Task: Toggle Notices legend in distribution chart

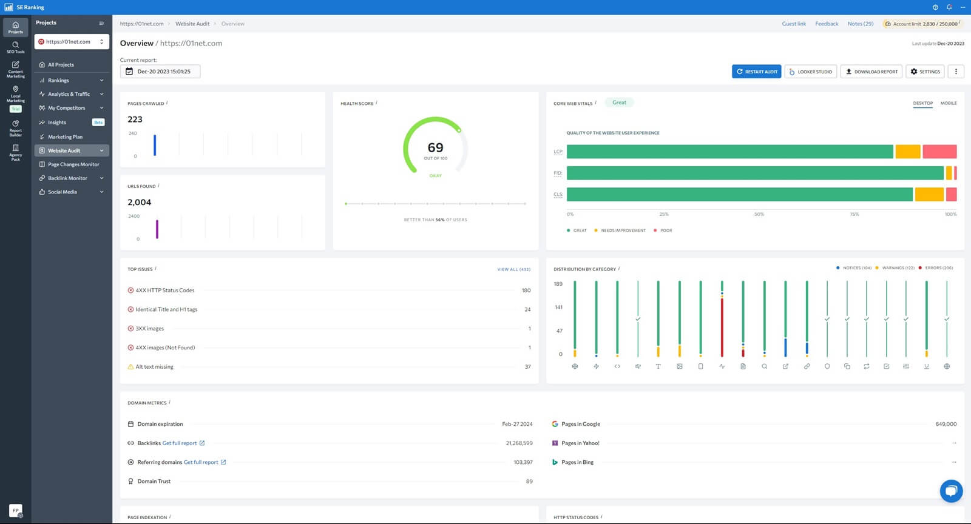Action: pos(854,267)
